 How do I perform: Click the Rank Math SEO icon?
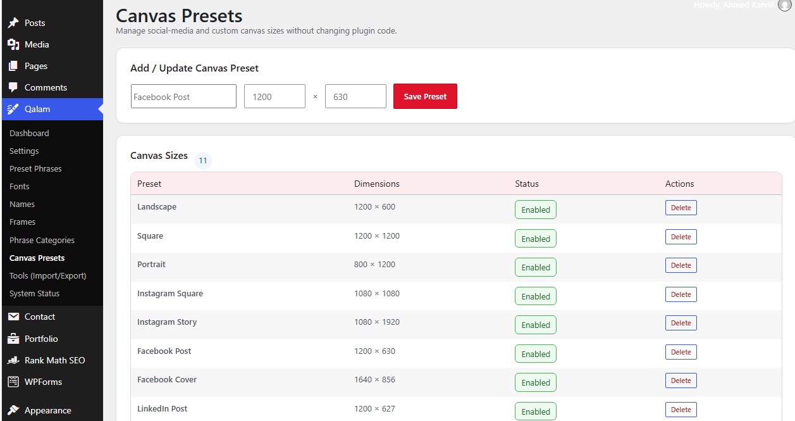(x=13, y=360)
